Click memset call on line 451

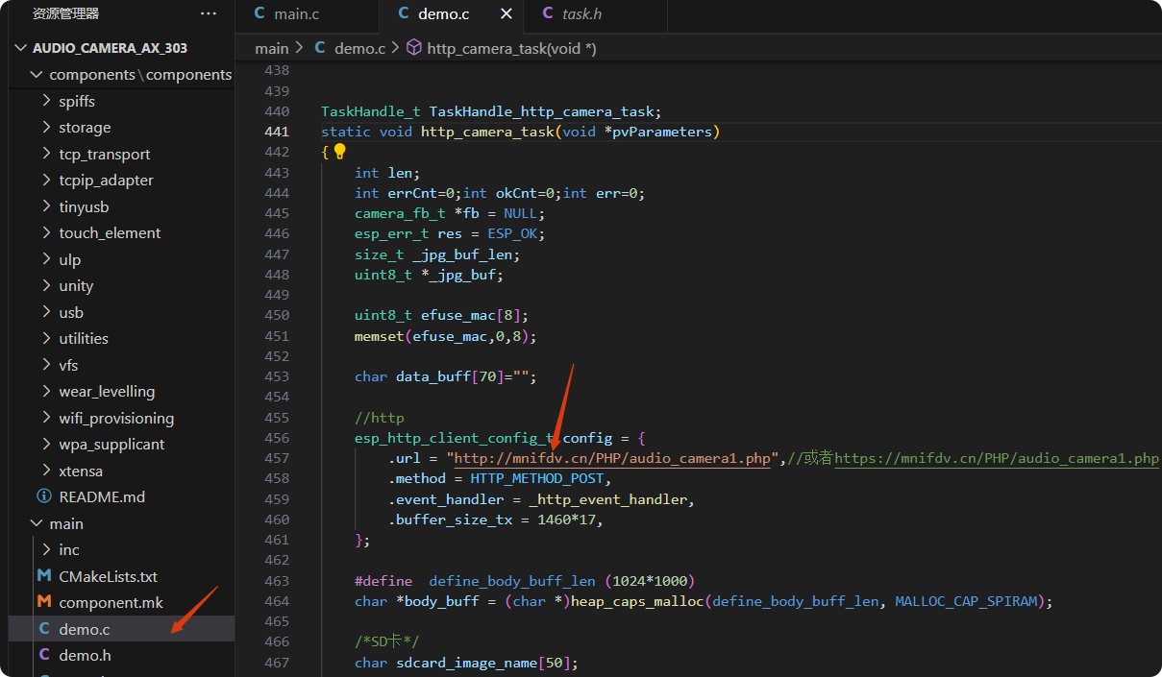click(x=379, y=336)
